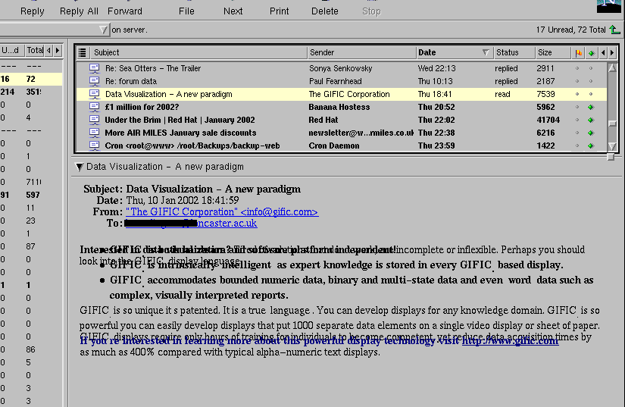Sort folders by Total column header
The image size is (625, 407).
[35, 50]
